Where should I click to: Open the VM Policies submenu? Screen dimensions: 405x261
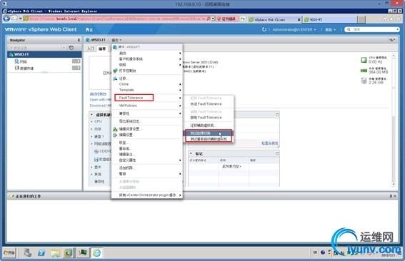tap(147, 106)
